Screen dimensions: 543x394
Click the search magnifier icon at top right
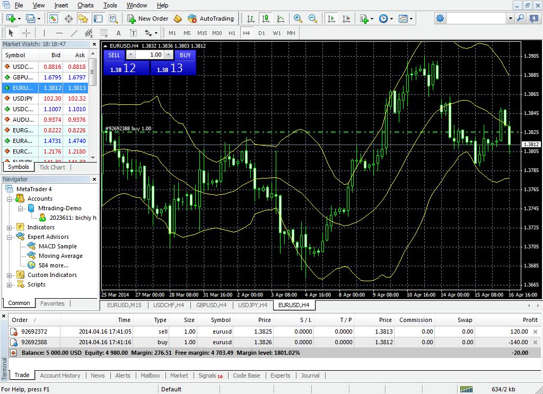point(520,18)
